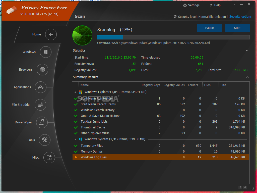Click the Home back arrow icon
Viewport: 257px width, 193px height.
pos(51,34)
